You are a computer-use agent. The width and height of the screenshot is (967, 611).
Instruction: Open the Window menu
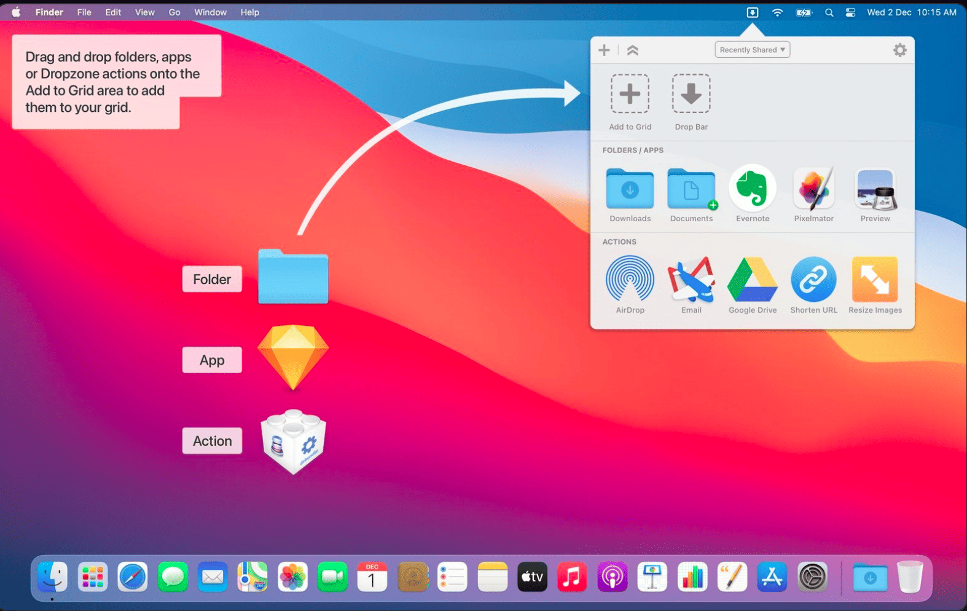click(210, 12)
